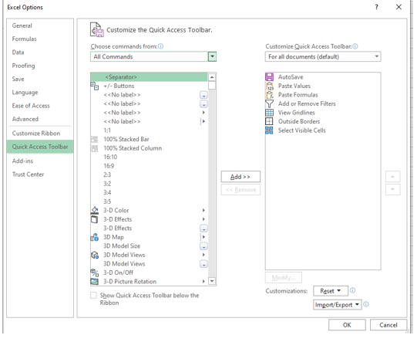This screenshot has height=342, width=417.
Task: Click the AutoSave icon in toolbar list
Action: coord(269,77)
